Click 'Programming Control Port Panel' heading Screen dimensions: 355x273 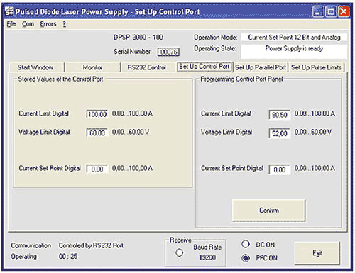tap(241, 79)
